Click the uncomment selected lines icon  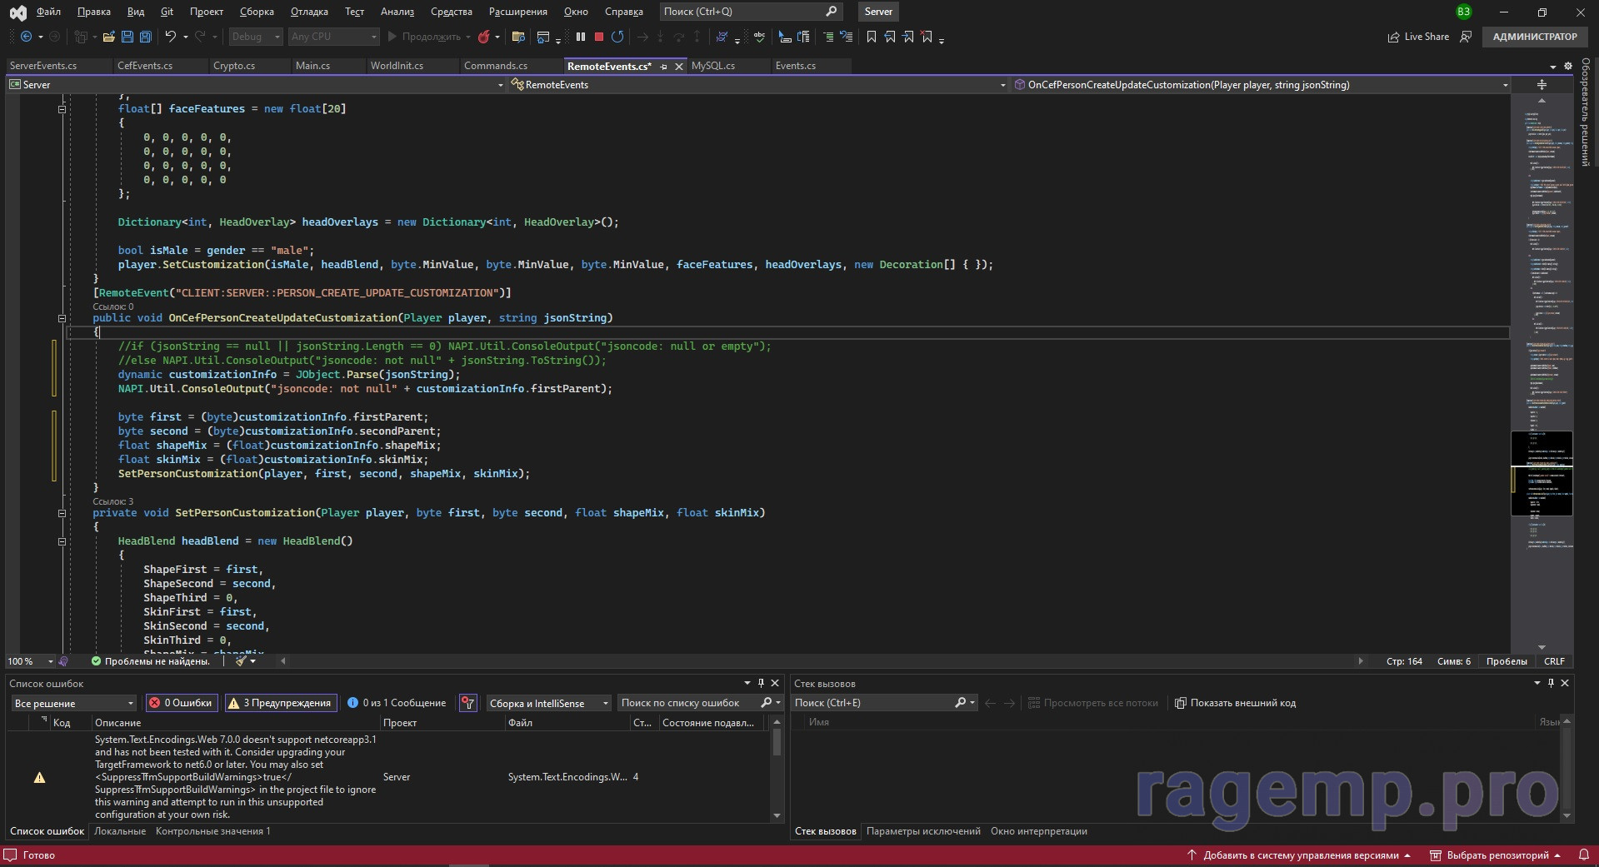tap(846, 37)
